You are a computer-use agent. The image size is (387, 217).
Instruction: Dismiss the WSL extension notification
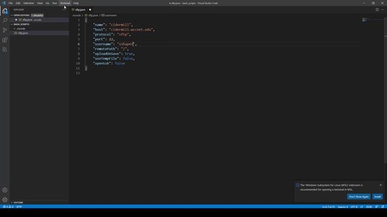(380, 185)
